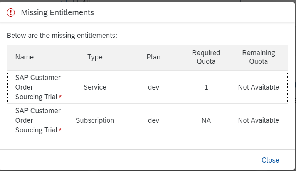The width and height of the screenshot is (296, 171).
Task: Select the NA required quota cell
Action: tap(206, 120)
